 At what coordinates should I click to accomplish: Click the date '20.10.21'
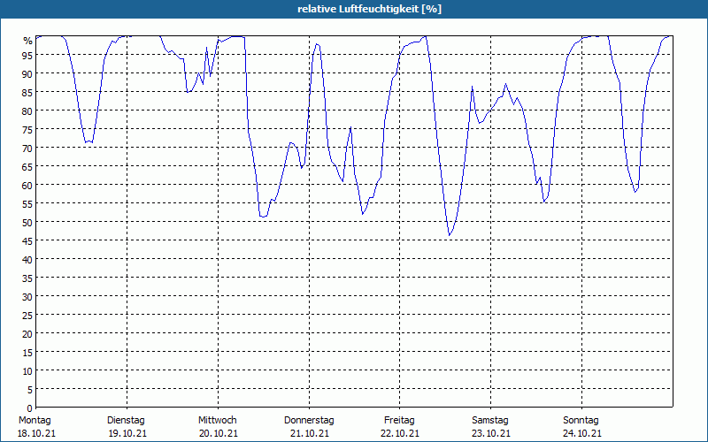coord(218,434)
